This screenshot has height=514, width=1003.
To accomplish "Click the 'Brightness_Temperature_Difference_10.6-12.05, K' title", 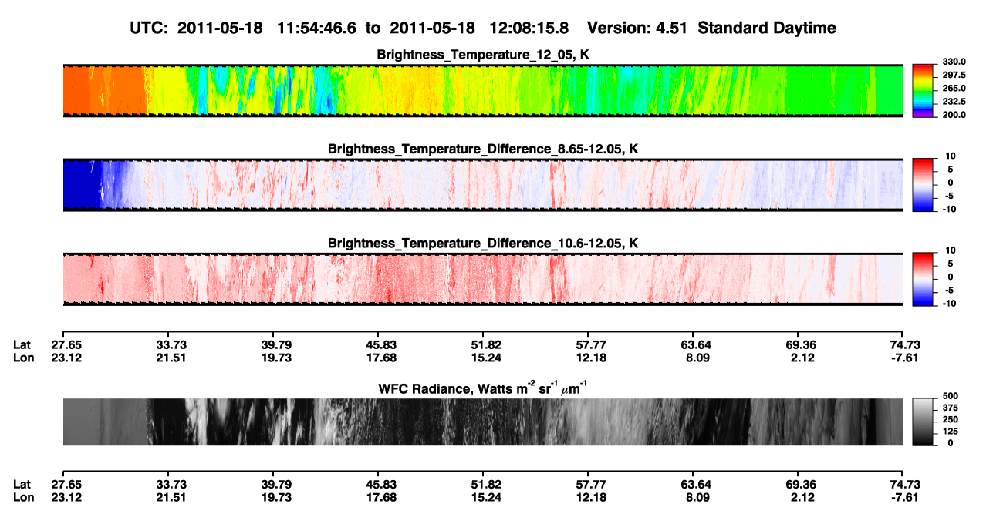I will tap(483, 243).
